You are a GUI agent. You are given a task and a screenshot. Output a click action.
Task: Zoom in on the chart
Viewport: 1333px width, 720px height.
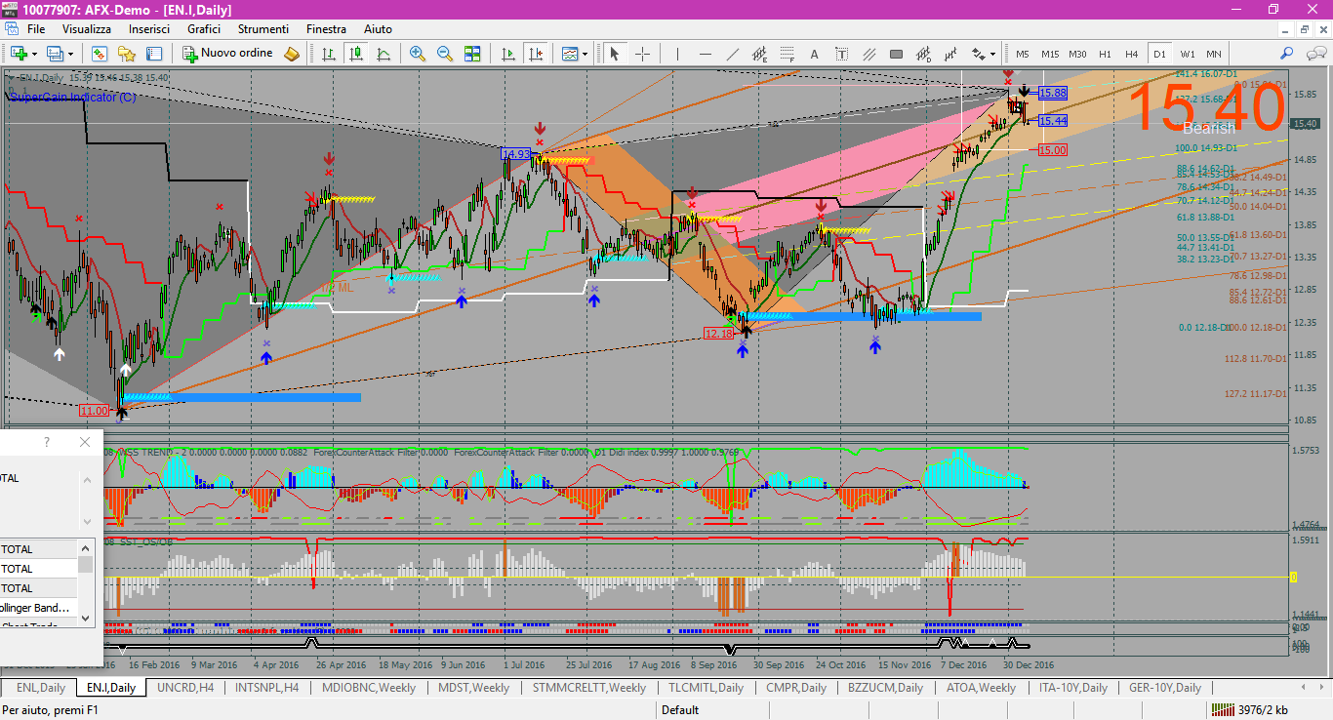click(418, 54)
